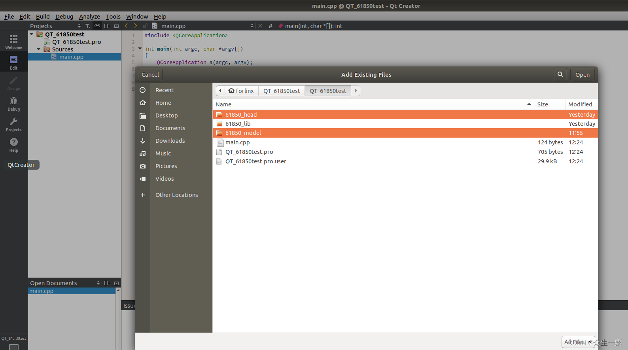This screenshot has height=350, width=628.
Task: Open the Projects mode wrench icon
Action: point(13,124)
